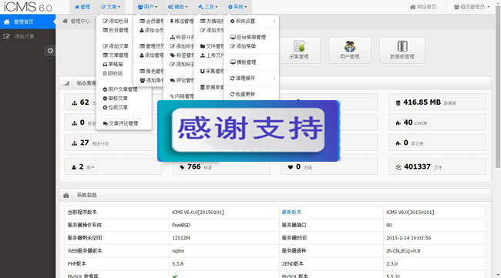The width and height of the screenshot is (501, 278).
Task: Click the 416.85 MB 数据库 stat card
Action: tap(437, 102)
